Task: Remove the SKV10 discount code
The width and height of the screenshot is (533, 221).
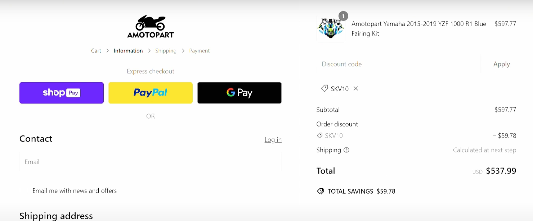Action: (356, 88)
